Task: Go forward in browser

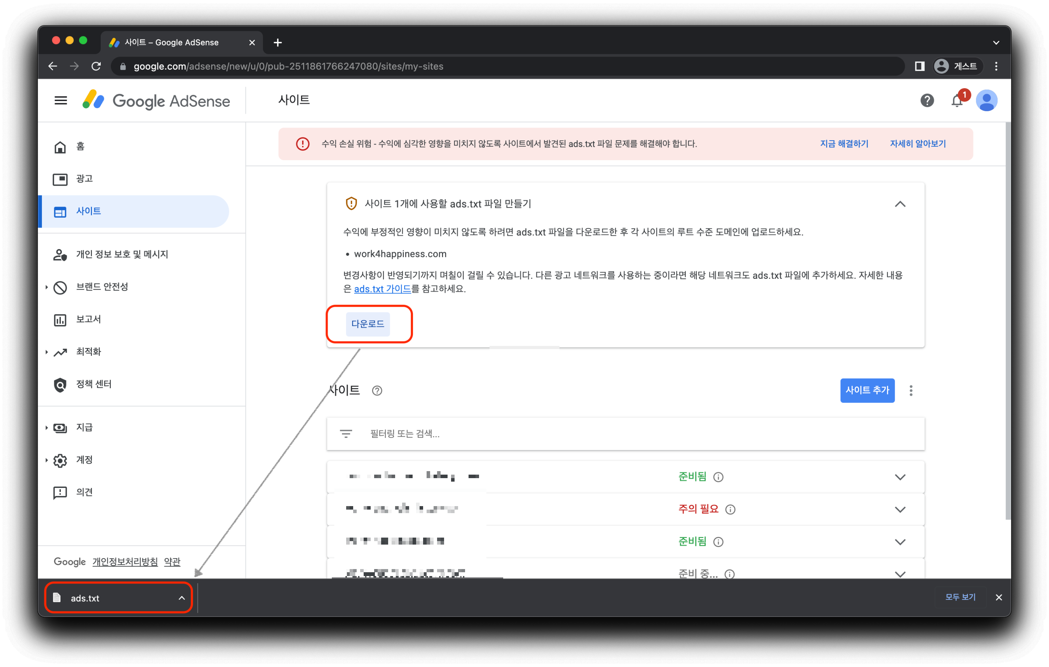Action: tap(74, 66)
